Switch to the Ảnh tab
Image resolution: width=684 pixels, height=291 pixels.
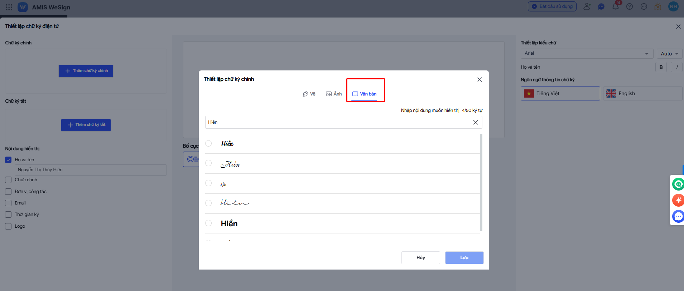pos(334,94)
